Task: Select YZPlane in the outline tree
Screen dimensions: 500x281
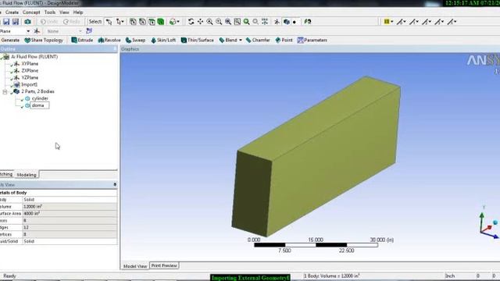Action: click(x=30, y=78)
